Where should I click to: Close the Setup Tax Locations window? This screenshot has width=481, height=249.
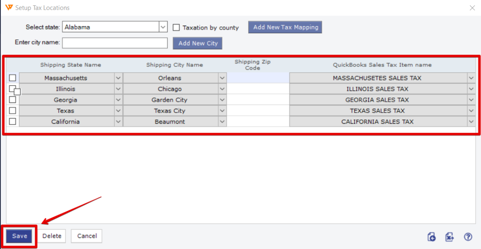[x=473, y=8]
